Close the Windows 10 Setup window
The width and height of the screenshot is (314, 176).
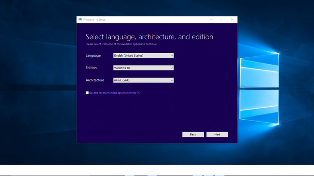[232, 20]
